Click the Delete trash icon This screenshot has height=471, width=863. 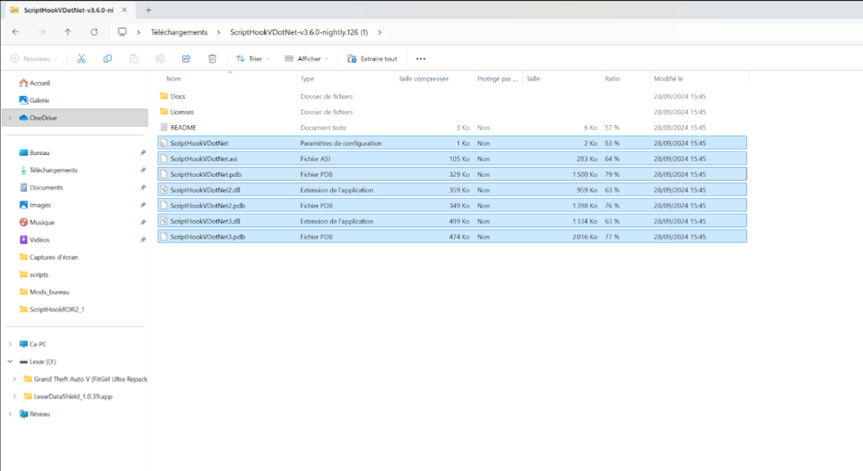click(212, 59)
